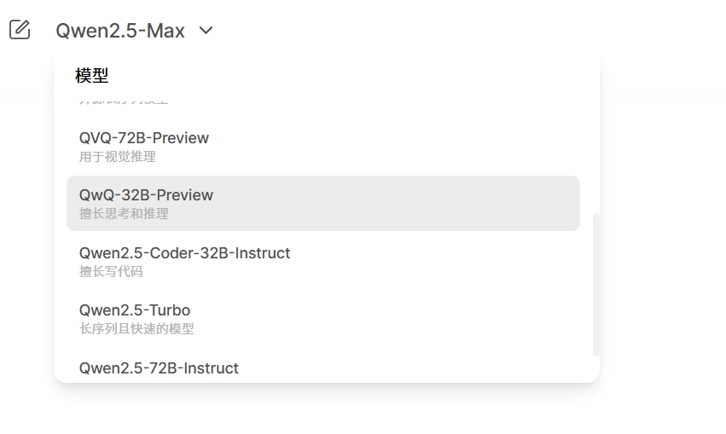Open the Qwen2.5-Max model selector

pyautogui.click(x=120, y=31)
